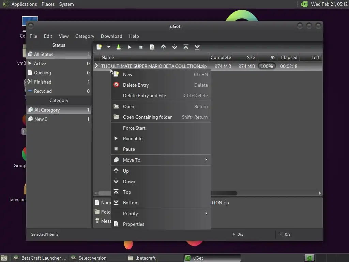The width and height of the screenshot is (349, 262).
Task: Open the View menu
Action: (x=64, y=36)
